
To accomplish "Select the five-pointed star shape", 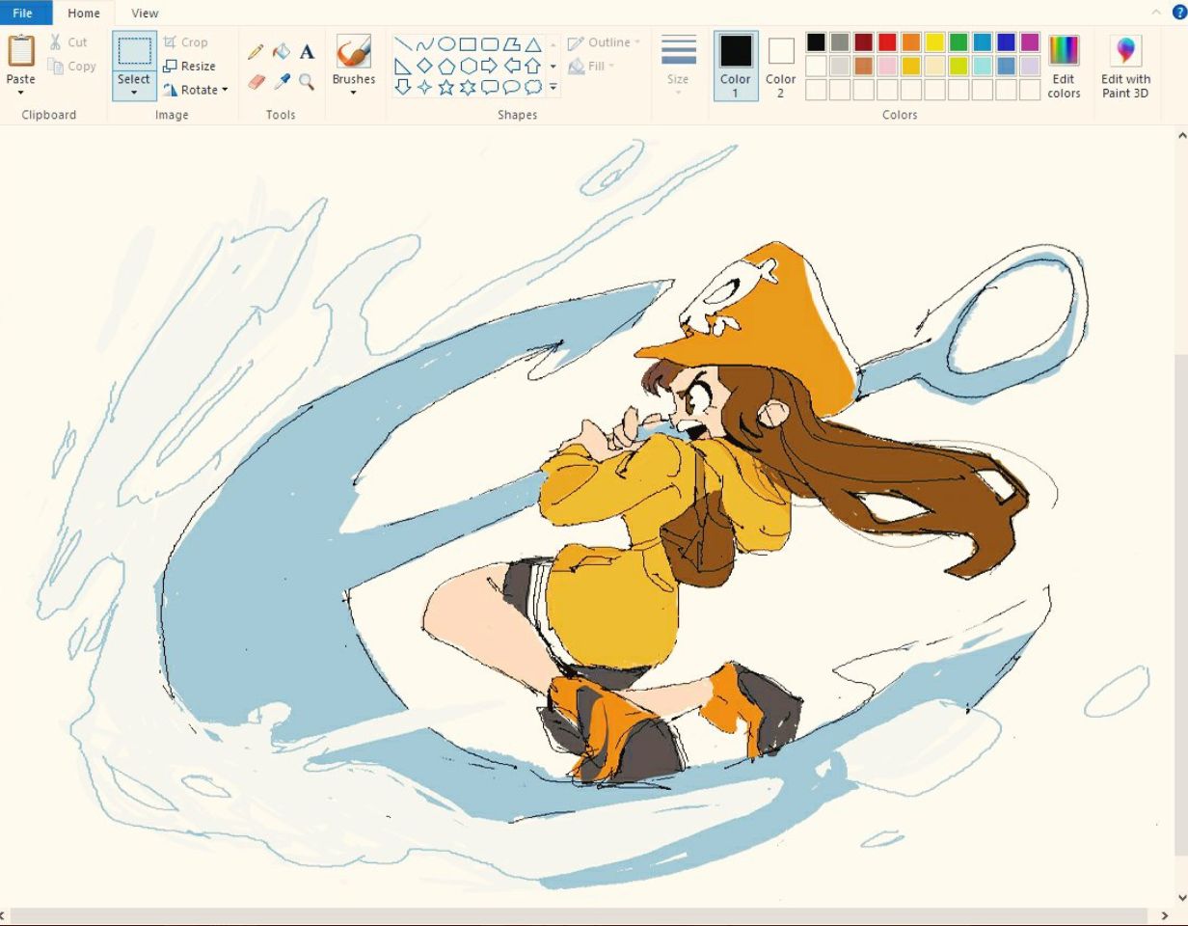I will (x=446, y=87).
